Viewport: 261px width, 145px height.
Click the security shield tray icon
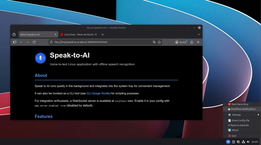[238, 142]
